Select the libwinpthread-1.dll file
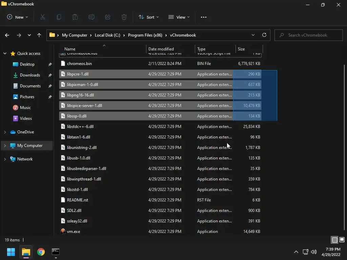Screen dimensions: 347x260 160,179
